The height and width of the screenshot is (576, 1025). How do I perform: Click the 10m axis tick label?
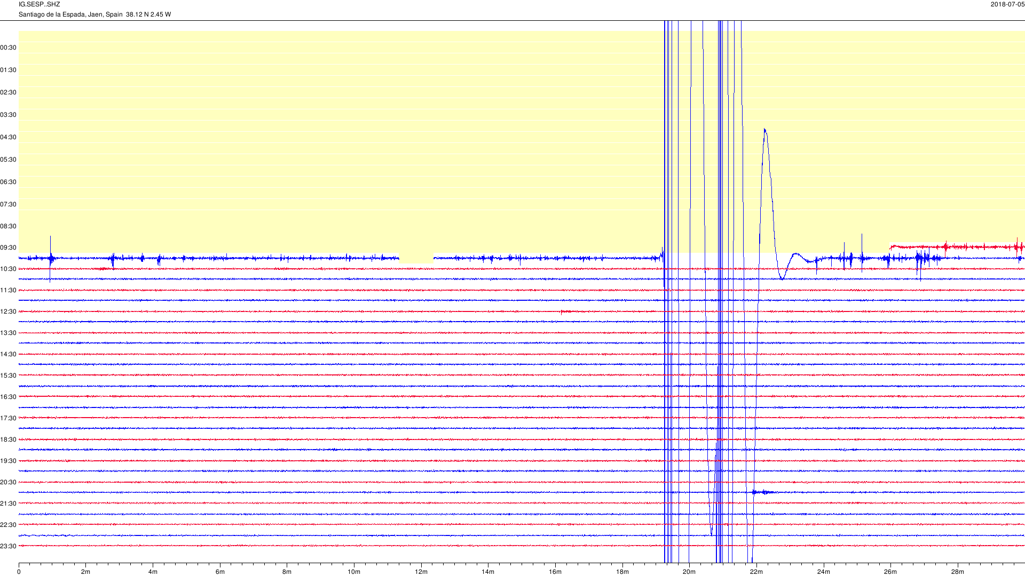click(354, 572)
